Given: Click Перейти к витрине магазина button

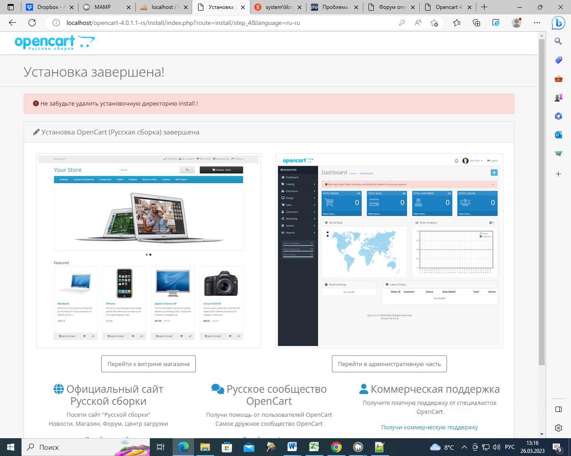Looking at the screenshot, I should (x=148, y=364).
